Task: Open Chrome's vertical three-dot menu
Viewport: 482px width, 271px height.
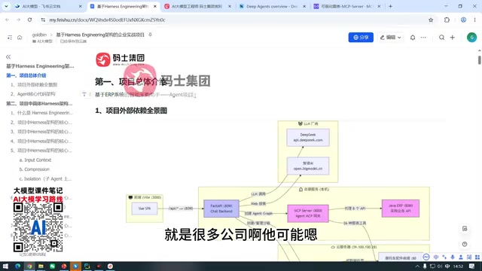Action: pyautogui.click(x=475, y=20)
